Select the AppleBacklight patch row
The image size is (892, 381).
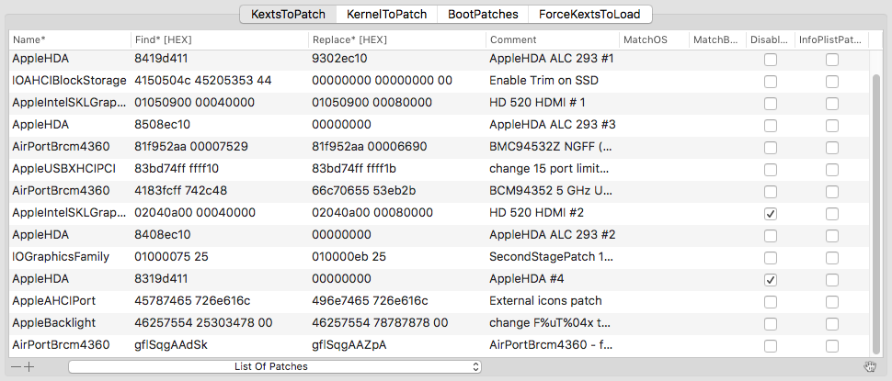pos(439,323)
